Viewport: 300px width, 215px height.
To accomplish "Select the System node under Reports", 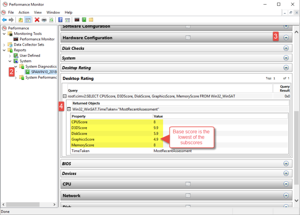I will [25, 61].
